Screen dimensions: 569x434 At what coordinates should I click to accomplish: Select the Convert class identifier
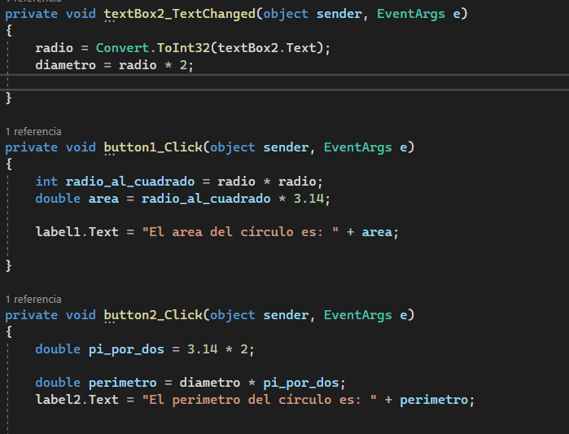click(x=121, y=48)
